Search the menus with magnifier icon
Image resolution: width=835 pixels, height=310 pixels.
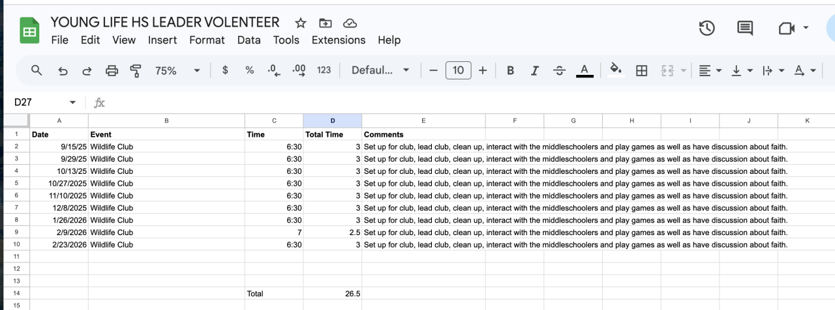(x=37, y=70)
